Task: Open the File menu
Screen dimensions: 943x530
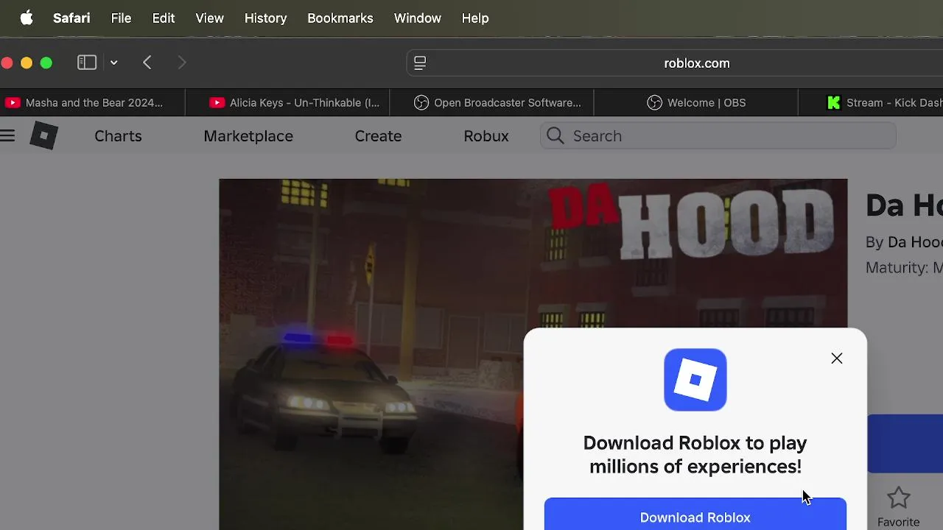Action: pos(121,18)
